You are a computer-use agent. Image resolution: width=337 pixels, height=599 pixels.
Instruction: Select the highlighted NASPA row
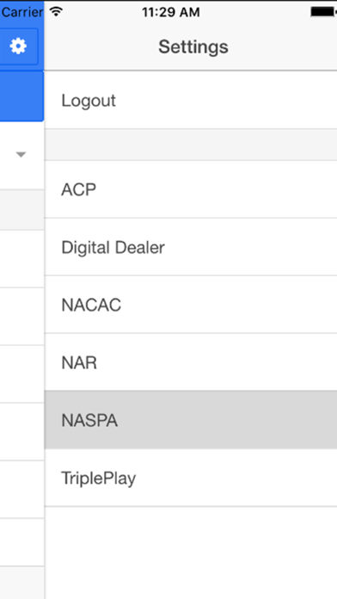click(191, 420)
